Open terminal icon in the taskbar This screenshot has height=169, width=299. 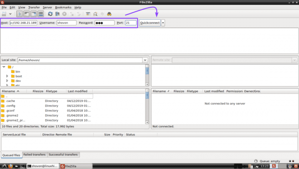click(x=23, y=166)
